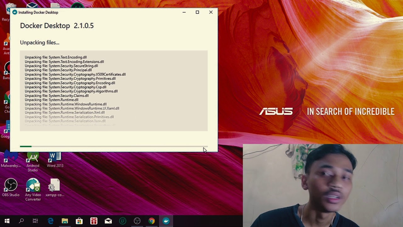Click the "WindowsRuntime.UI.Xaml.dll" log line
This screenshot has height=227, width=403.
click(72, 108)
